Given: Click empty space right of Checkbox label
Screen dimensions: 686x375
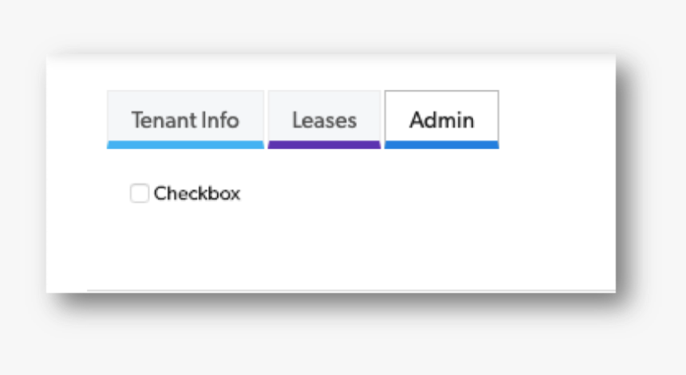Looking at the screenshot, I should click(359, 193).
